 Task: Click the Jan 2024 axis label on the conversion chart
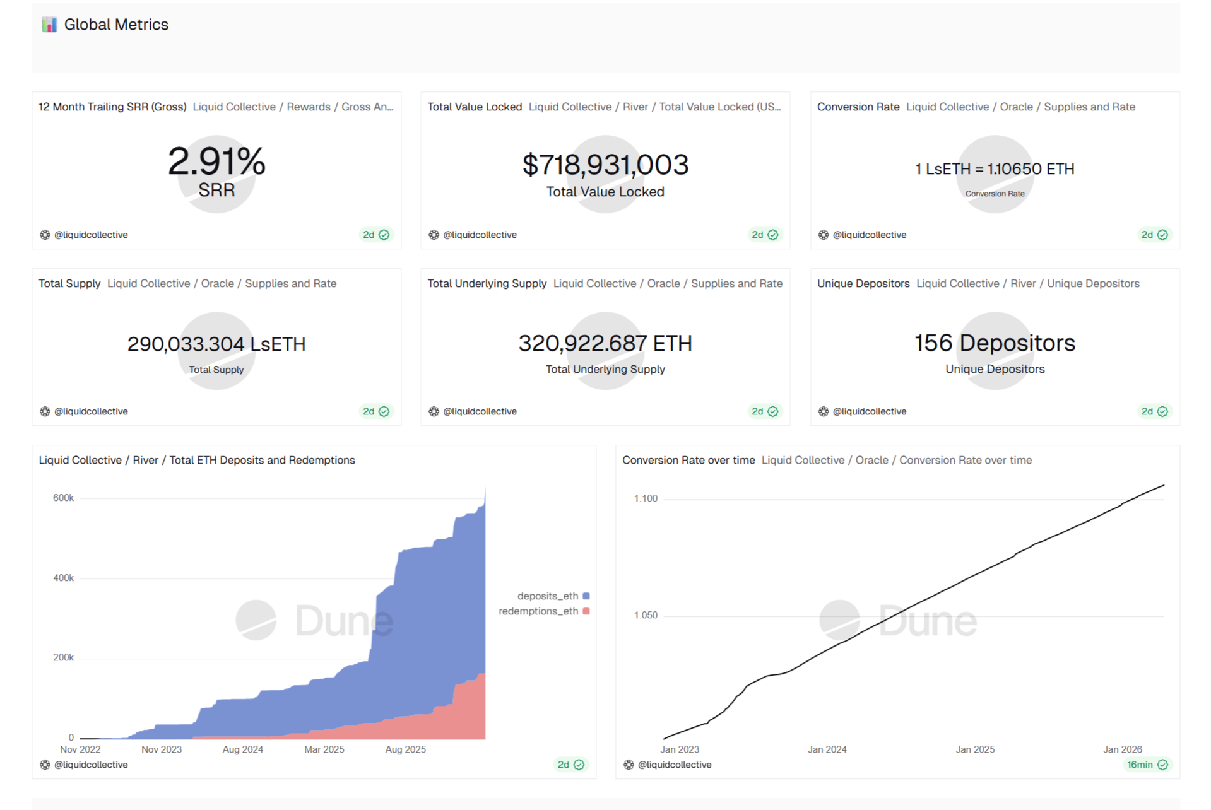pos(827,749)
